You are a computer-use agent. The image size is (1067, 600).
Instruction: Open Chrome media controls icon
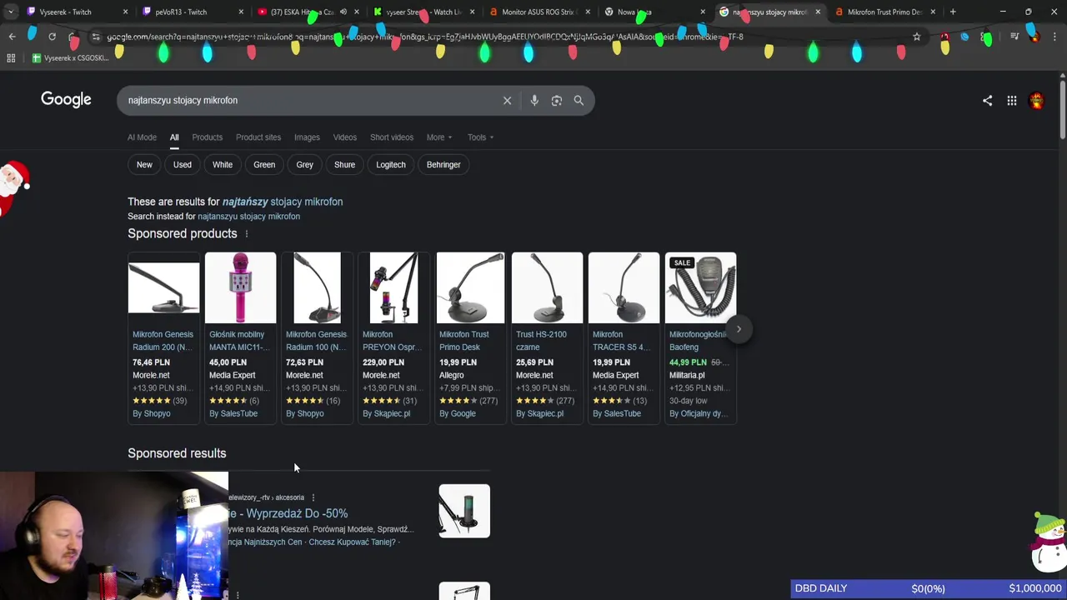point(1014,37)
